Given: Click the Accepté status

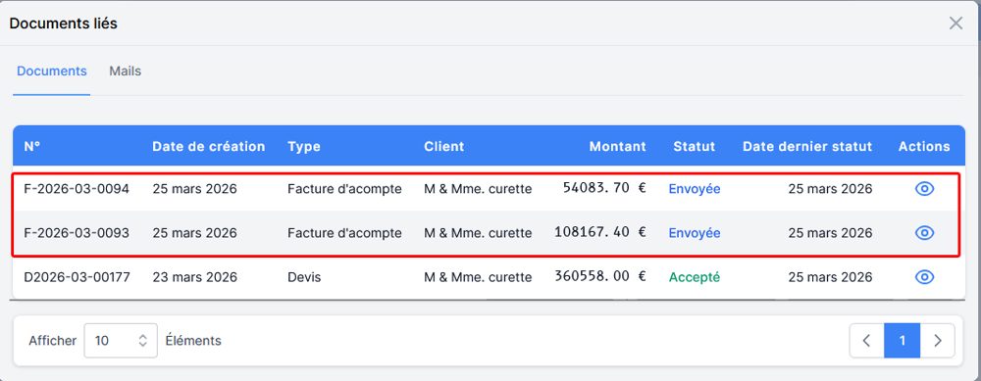Looking at the screenshot, I should [695, 277].
